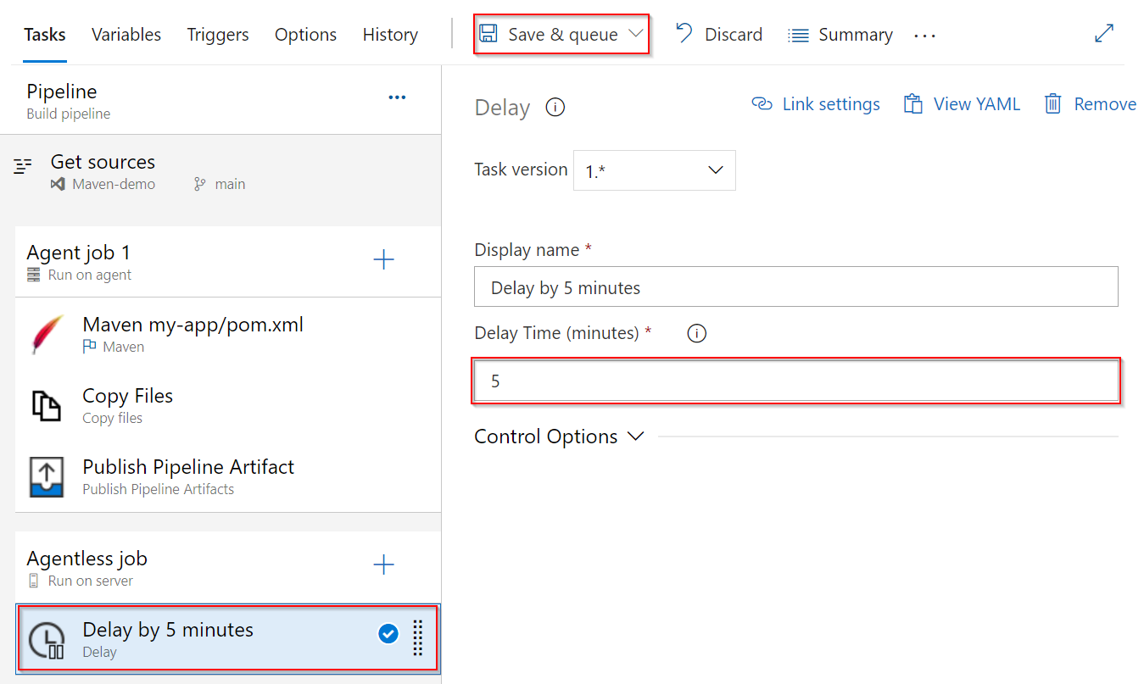Select the Publish Pipeline Artifact task
Screen dimensions: 1144x684
(228, 476)
